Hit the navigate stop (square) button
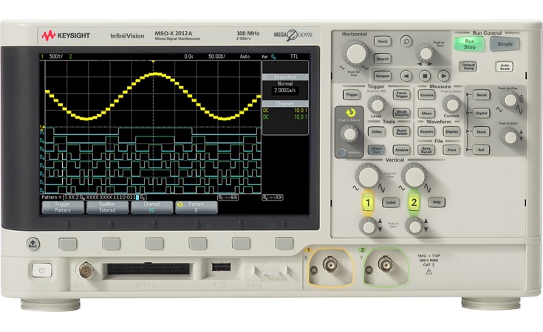The height and width of the screenshot is (332, 543). pos(425,75)
